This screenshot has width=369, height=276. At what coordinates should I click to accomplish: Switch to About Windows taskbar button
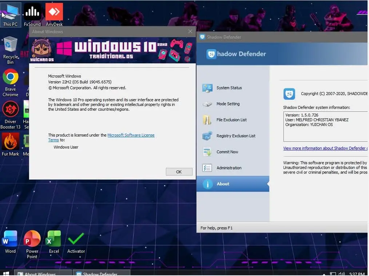tap(43, 273)
